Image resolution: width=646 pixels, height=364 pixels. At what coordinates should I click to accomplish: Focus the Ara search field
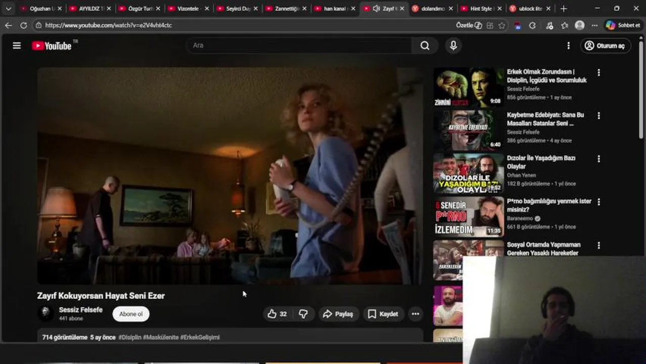point(299,45)
